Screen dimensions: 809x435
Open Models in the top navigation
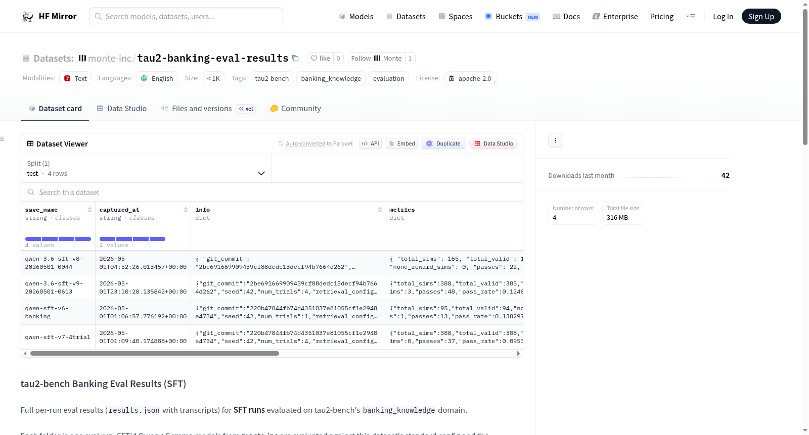click(356, 17)
